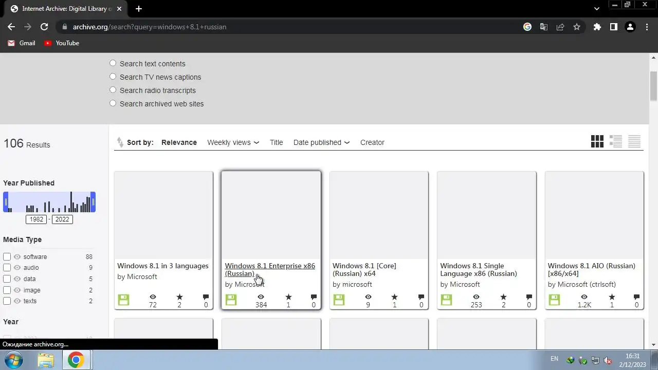Screen dimensions: 658x370
Task: Sort results by Title
Action: pos(276,142)
